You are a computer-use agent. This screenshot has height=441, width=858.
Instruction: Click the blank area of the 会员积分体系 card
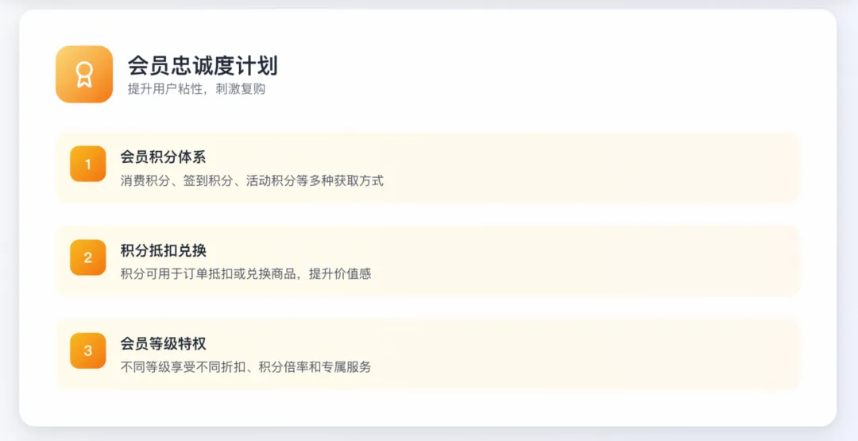(x=596, y=168)
